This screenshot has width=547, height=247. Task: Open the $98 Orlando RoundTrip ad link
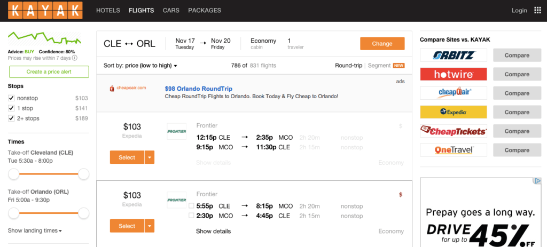coord(199,89)
